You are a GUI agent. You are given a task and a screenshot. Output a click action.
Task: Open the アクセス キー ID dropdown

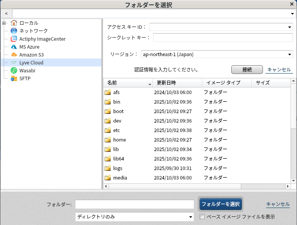point(289,27)
